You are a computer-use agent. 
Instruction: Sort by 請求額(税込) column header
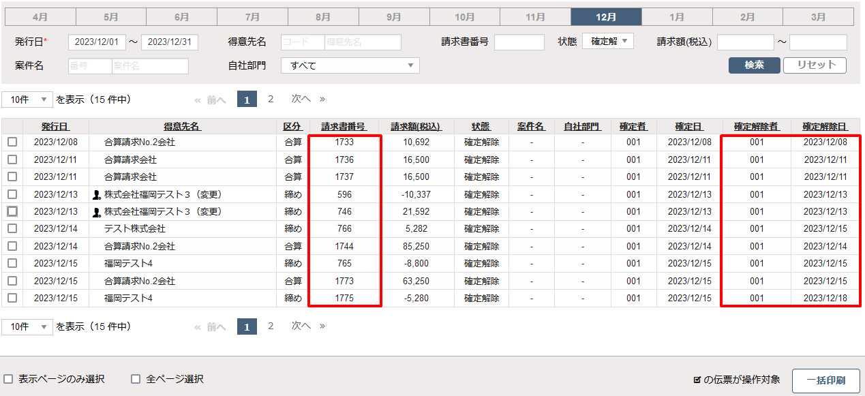(416, 127)
